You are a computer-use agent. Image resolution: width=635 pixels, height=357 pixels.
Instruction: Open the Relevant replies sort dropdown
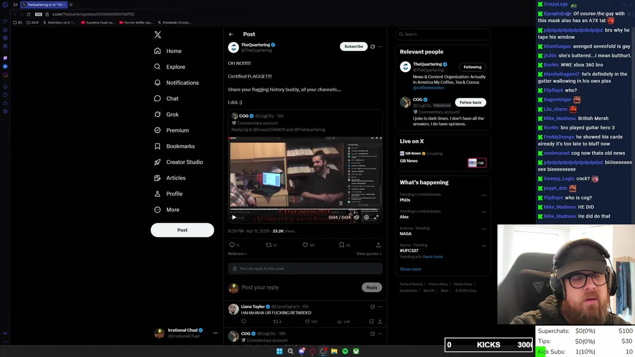click(238, 254)
